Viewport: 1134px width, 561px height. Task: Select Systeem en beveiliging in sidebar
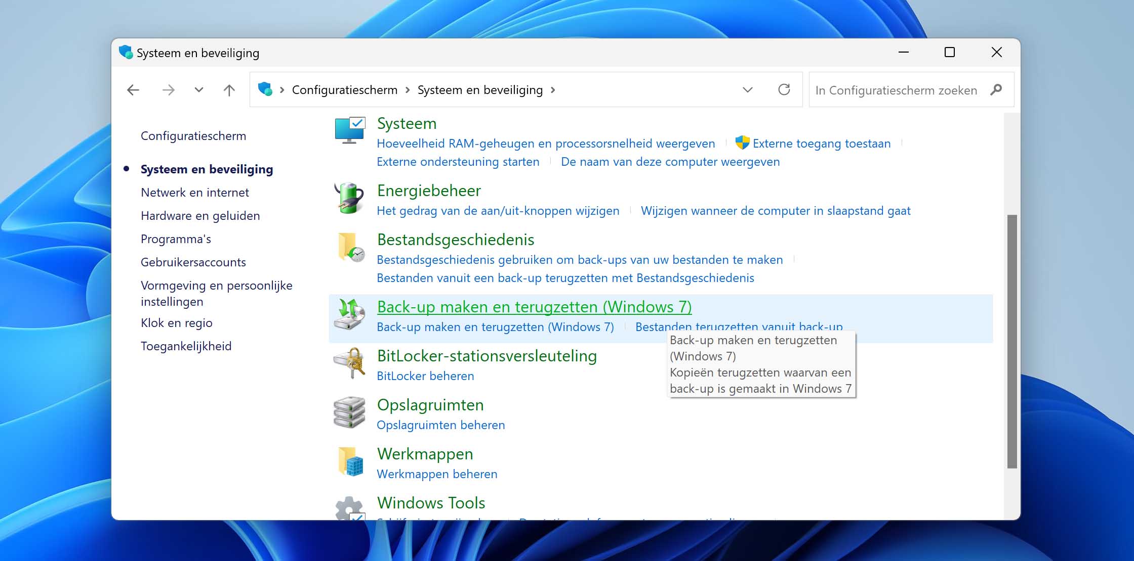207,169
